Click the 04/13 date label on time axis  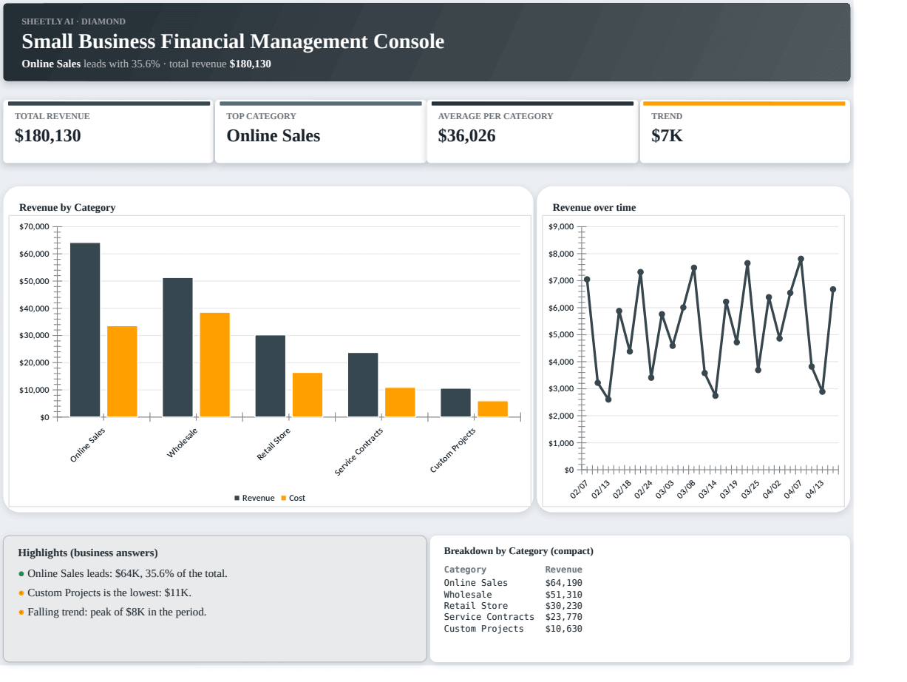[815, 489]
